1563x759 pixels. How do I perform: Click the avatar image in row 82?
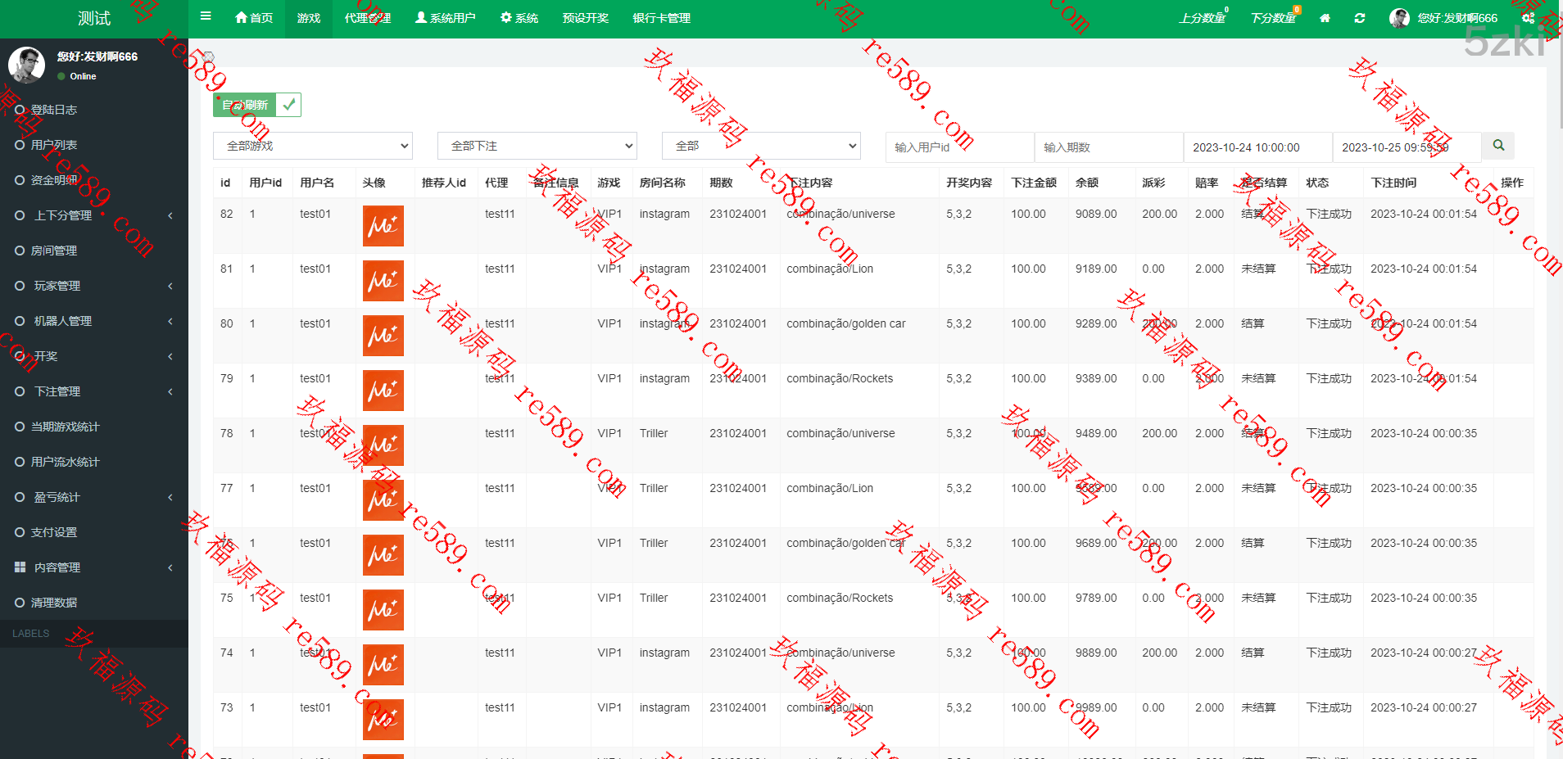pyautogui.click(x=383, y=226)
